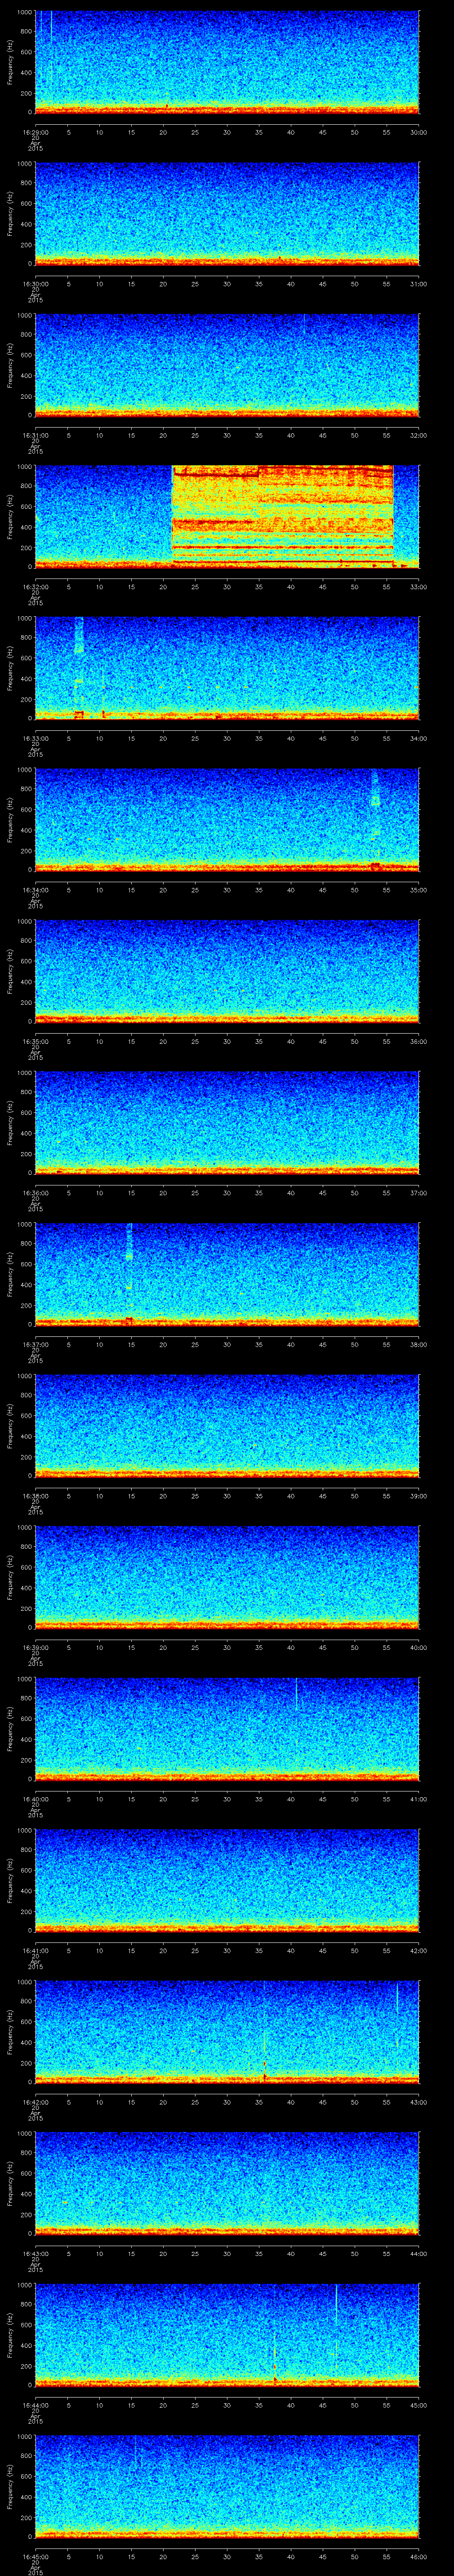Click the loud broadband event in 16:32 spectrogram
The height and width of the screenshot is (2576, 454).
pos(282,516)
